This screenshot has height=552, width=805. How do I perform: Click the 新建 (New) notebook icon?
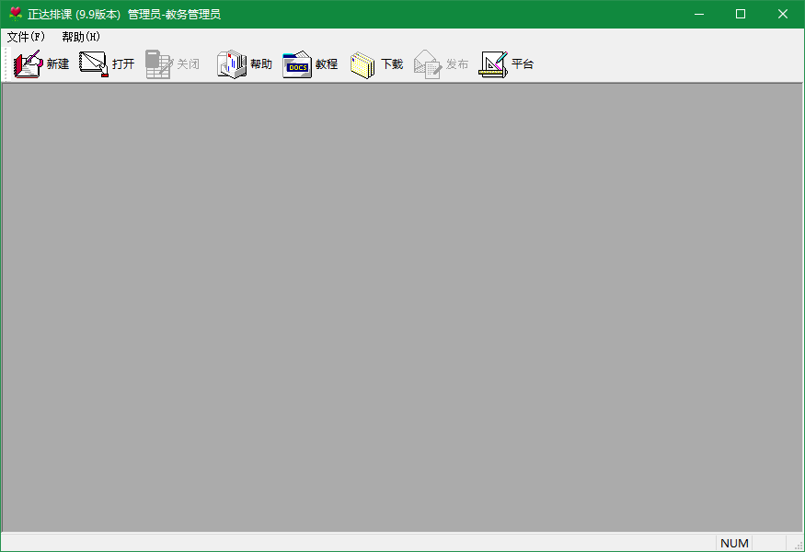tap(29, 64)
